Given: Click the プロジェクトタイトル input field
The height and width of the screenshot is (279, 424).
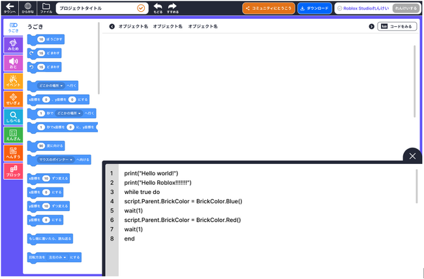Looking at the screenshot, I should (x=102, y=8).
